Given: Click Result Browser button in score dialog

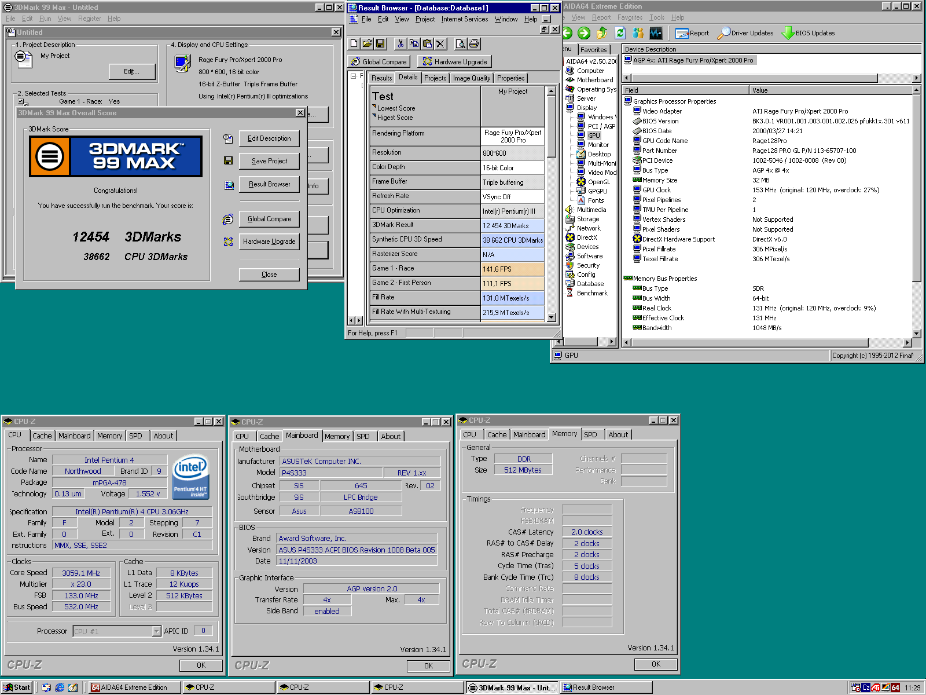Looking at the screenshot, I should click(269, 184).
